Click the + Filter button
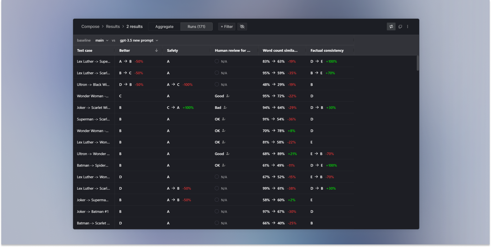 pos(227,27)
